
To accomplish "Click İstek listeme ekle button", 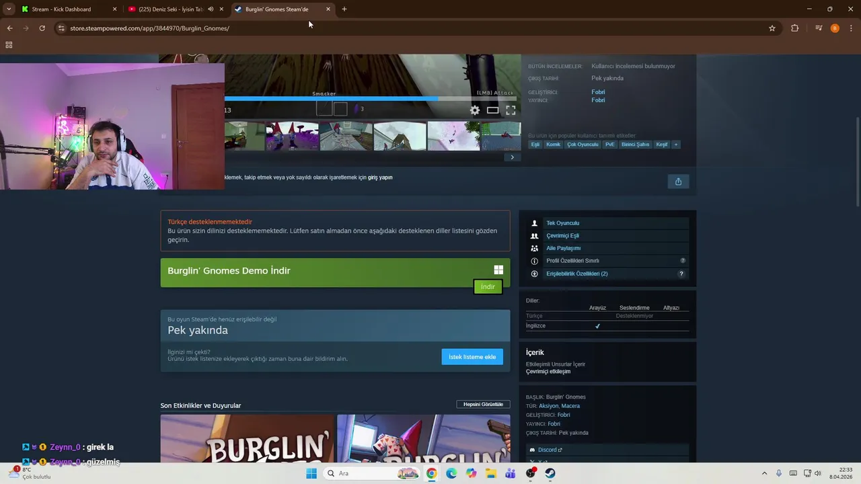I will click(x=472, y=357).
